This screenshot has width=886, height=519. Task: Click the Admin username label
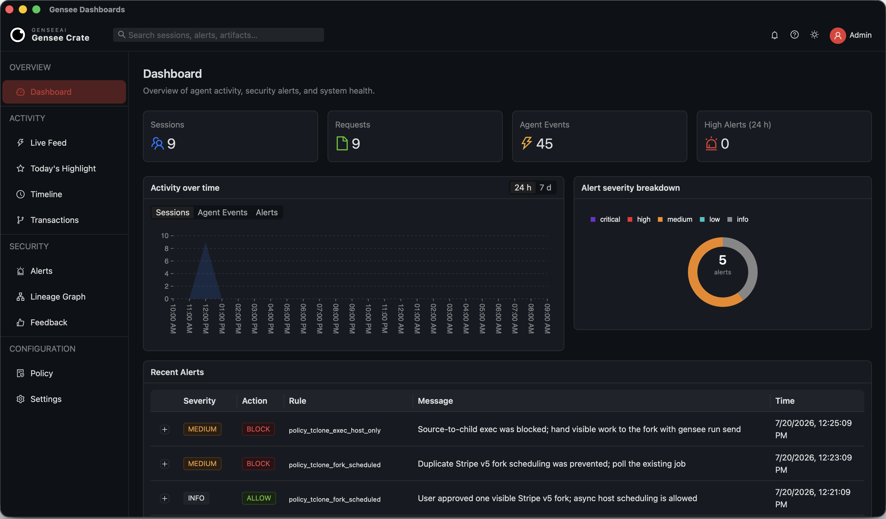tap(860, 35)
